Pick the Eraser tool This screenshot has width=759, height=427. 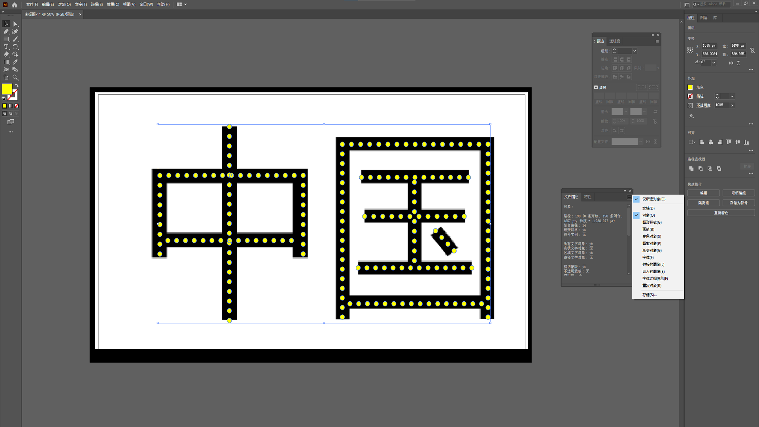(6, 55)
